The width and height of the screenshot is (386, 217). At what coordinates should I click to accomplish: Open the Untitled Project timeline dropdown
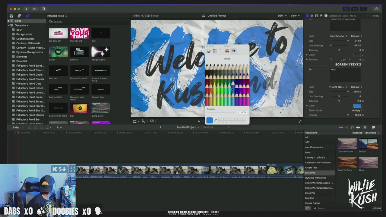click(x=188, y=127)
